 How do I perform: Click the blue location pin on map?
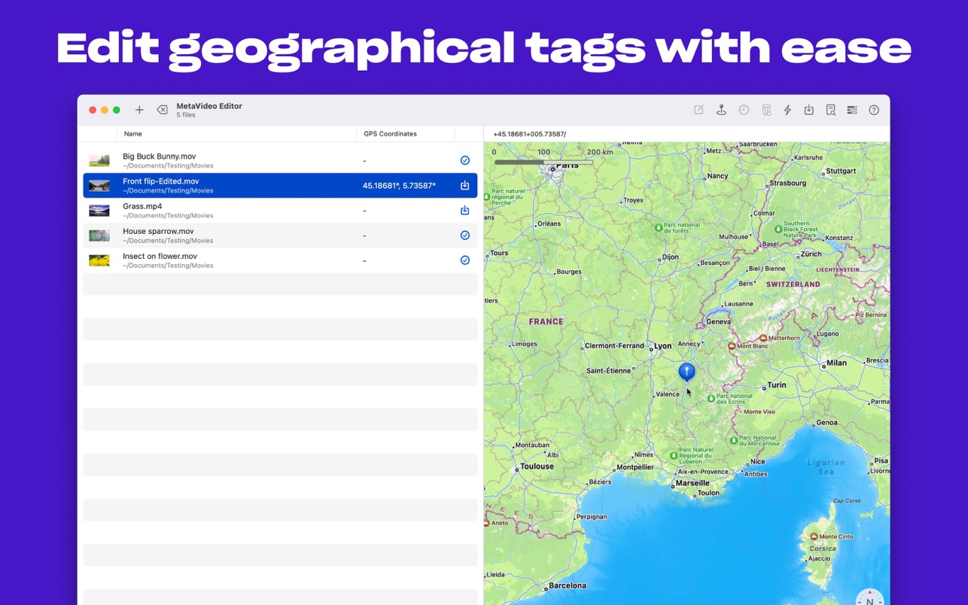pos(686,370)
